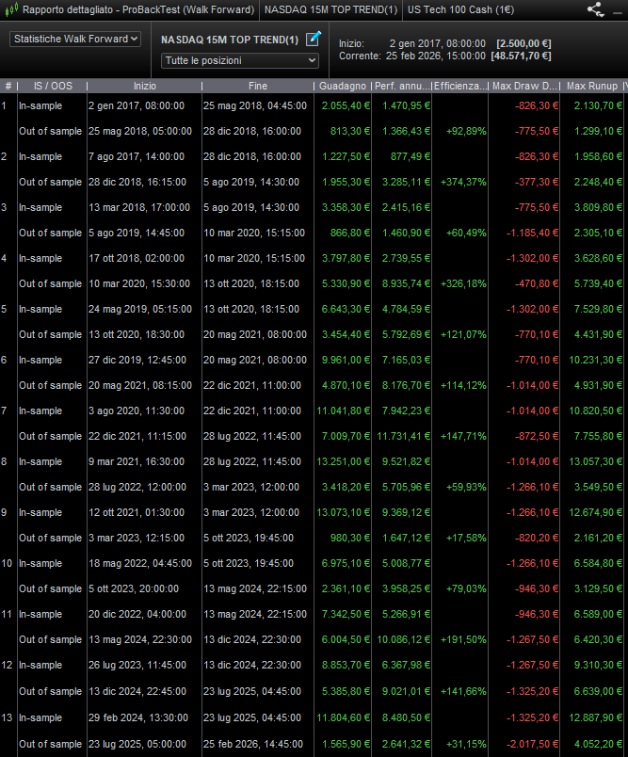Image resolution: width=628 pixels, height=757 pixels.
Task: Select the NASDAQ 15M TOP TREND(1) title tab
Action: click(x=330, y=9)
